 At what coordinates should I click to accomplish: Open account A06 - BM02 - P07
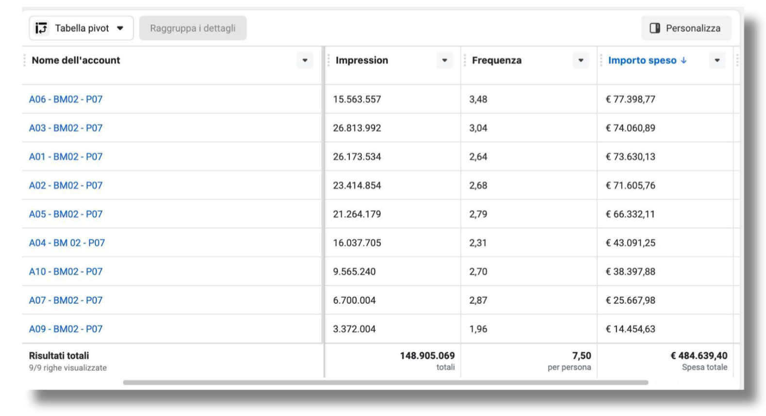tap(66, 99)
